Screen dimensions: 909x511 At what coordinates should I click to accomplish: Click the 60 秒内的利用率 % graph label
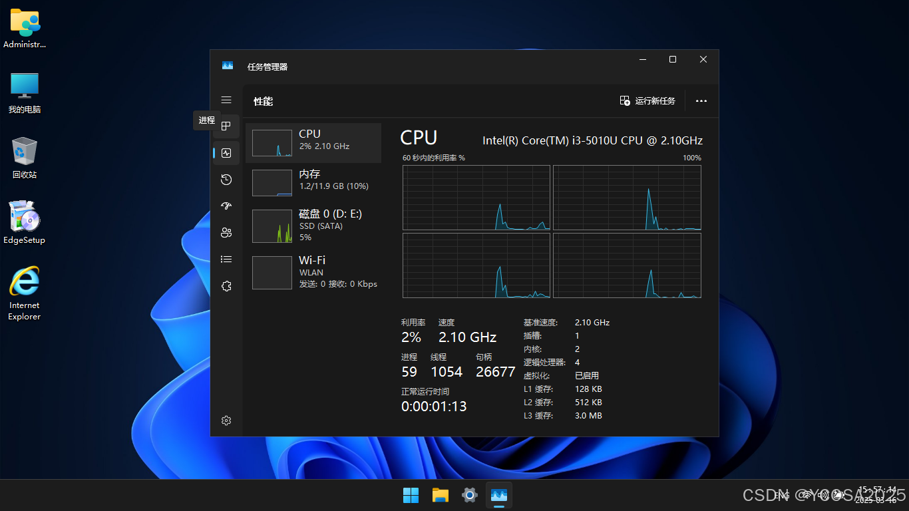point(434,158)
